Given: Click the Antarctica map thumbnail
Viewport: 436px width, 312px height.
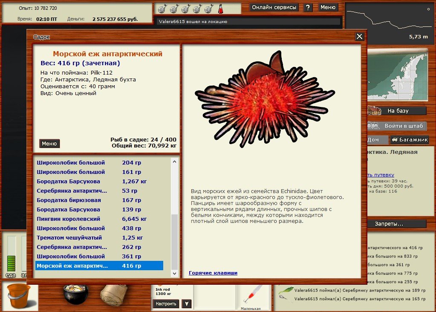Looking at the screenshot, I should point(397,74).
